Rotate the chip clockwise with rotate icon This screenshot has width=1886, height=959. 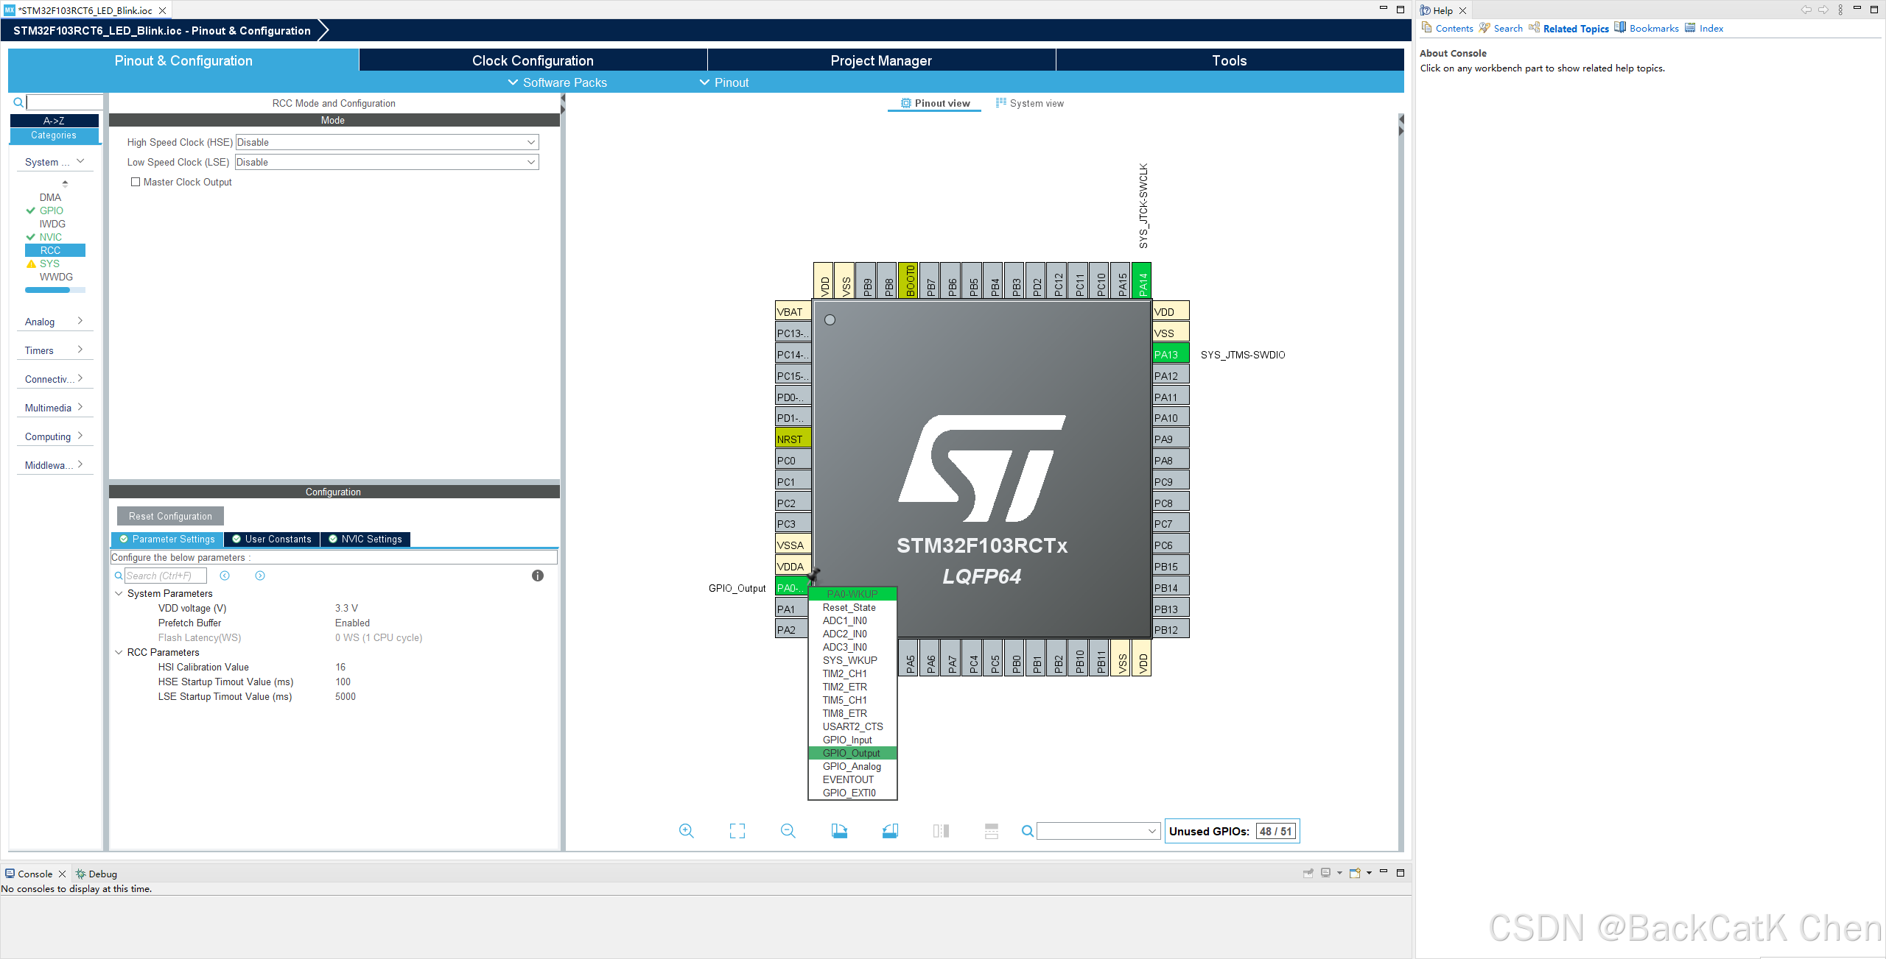839,831
